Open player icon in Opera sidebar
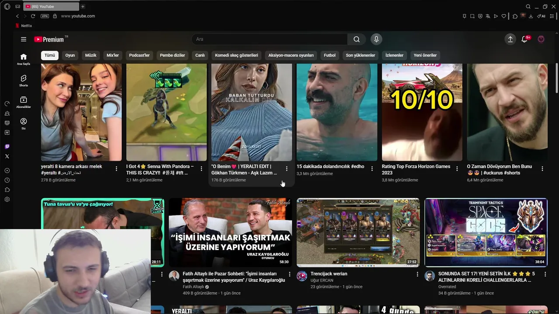This screenshot has width=559, height=314. [7, 171]
